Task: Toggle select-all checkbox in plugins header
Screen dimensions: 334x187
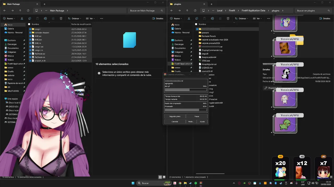Action: 196,24
